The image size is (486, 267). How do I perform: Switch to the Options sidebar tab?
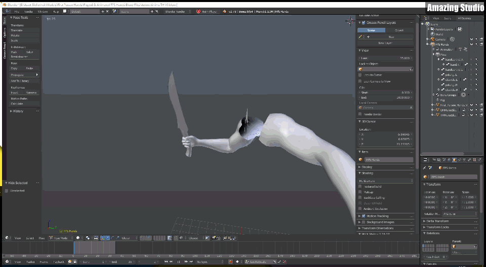point(5,32)
